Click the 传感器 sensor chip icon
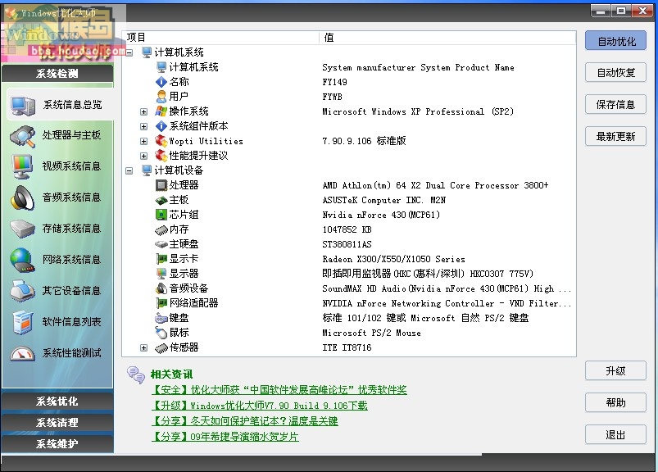 tap(161, 347)
